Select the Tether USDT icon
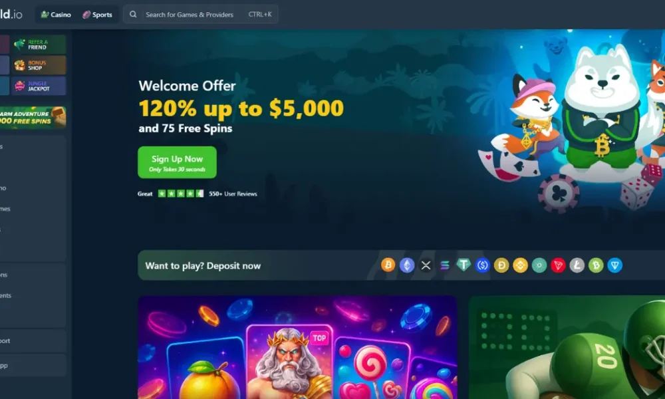 coord(464,265)
